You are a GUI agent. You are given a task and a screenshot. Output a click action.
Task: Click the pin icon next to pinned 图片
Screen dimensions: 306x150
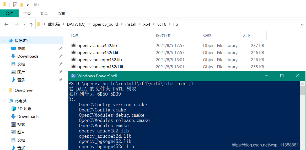(61, 72)
